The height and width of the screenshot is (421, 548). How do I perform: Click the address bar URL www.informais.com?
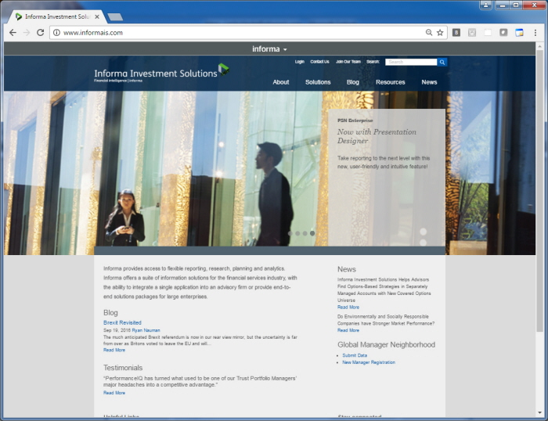point(93,33)
